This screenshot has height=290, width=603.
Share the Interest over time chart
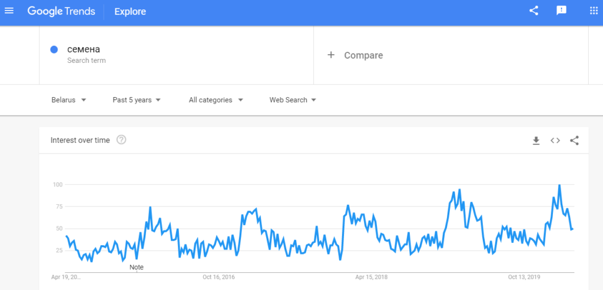[x=574, y=141]
